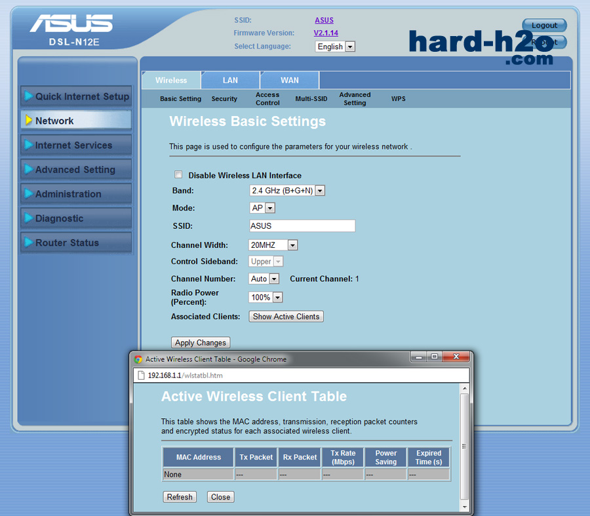Switch to the WAN tab
Image resolution: width=590 pixels, height=516 pixels.
pos(289,80)
